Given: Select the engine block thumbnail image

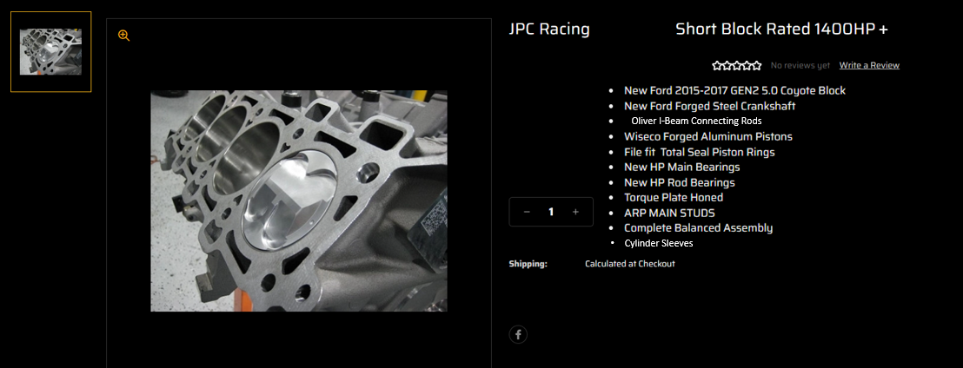Looking at the screenshot, I should (x=51, y=52).
